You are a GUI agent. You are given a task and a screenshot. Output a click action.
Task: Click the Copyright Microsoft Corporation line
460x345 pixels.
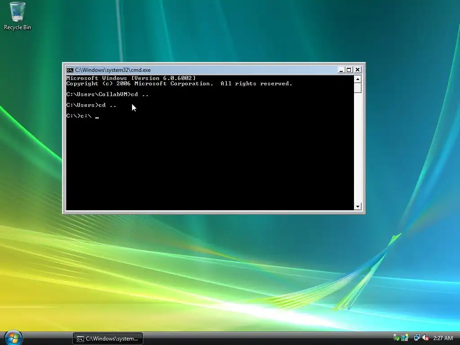click(179, 84)
